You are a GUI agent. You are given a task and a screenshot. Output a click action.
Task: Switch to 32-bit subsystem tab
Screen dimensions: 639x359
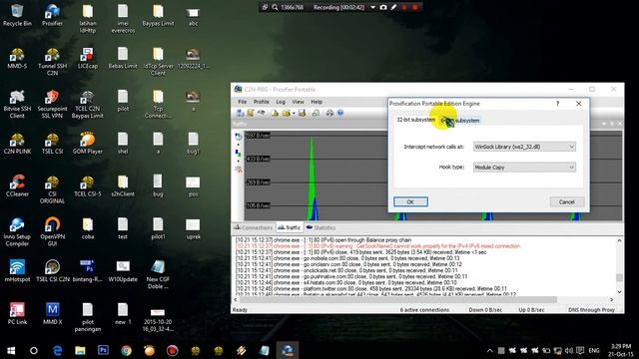[415, 120]
